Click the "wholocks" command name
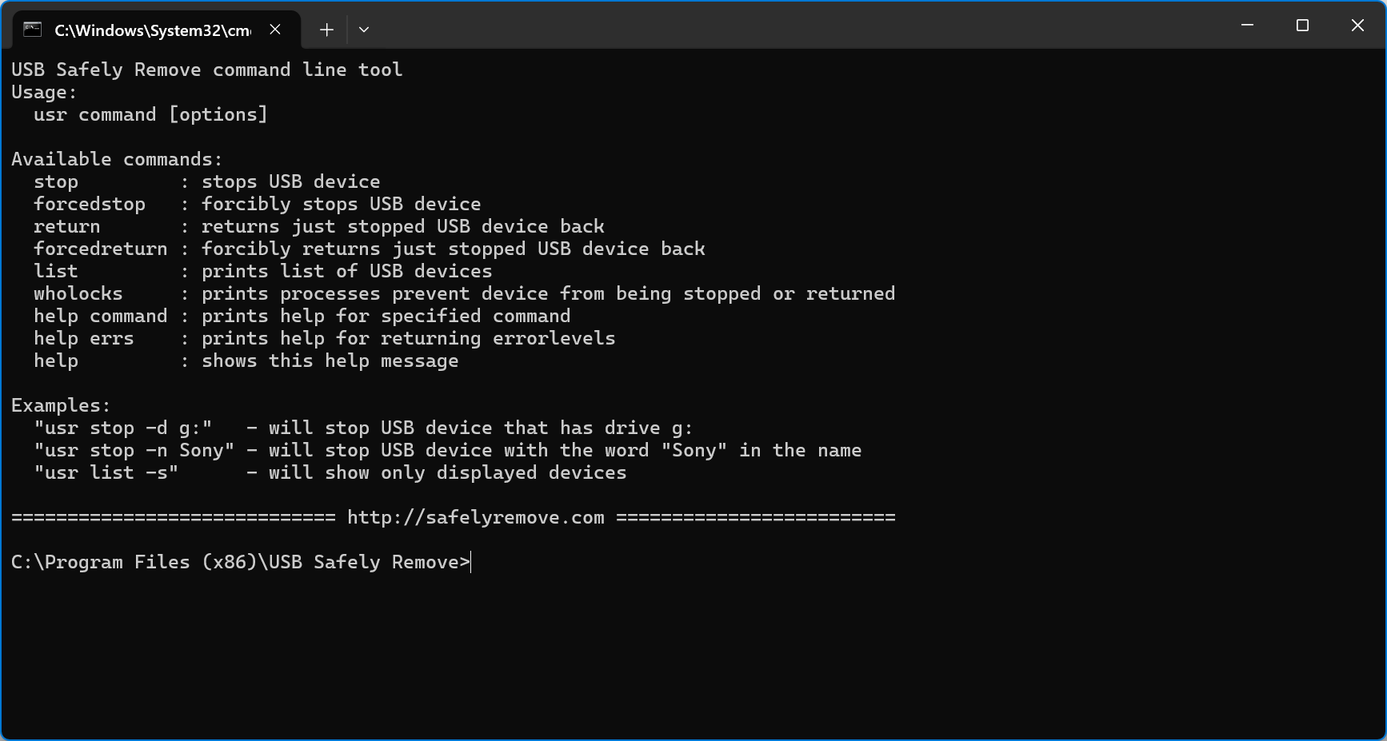Viewport: 1387px width, 741px height. tap(78, 294)
